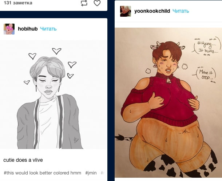Open the hobihub blog username link
222x181 pixels.
[x=28, y=29]
